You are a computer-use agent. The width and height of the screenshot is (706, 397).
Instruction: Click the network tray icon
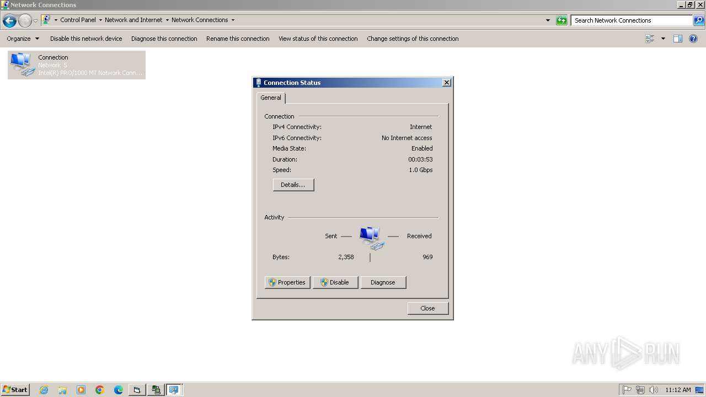[x=640, y=390]
